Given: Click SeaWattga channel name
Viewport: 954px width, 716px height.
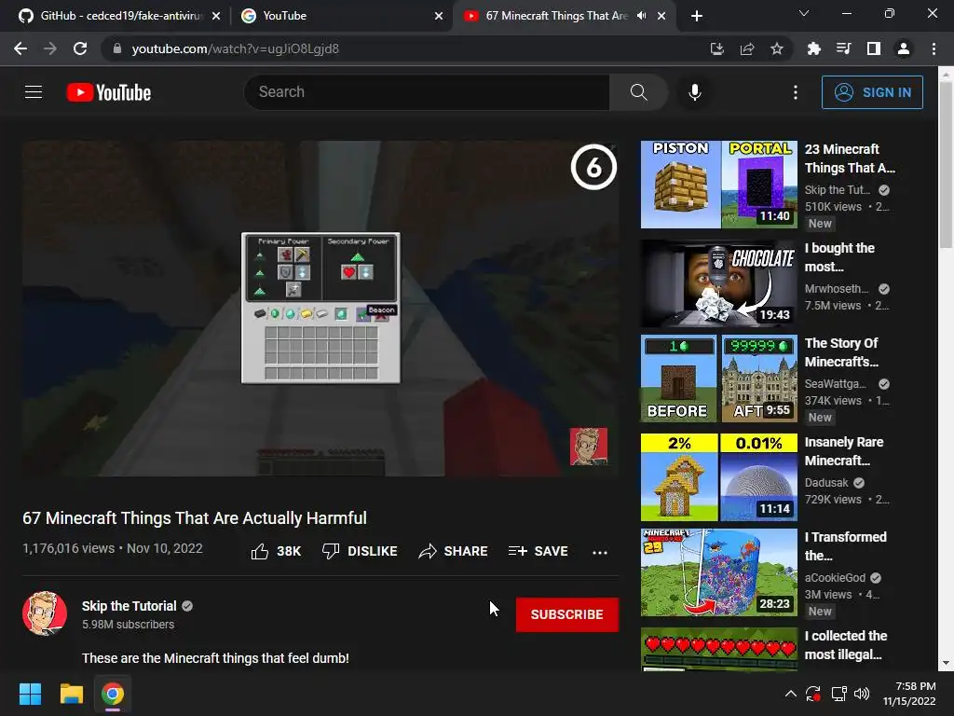Looking at the screenshot, I should pos(835,383).
